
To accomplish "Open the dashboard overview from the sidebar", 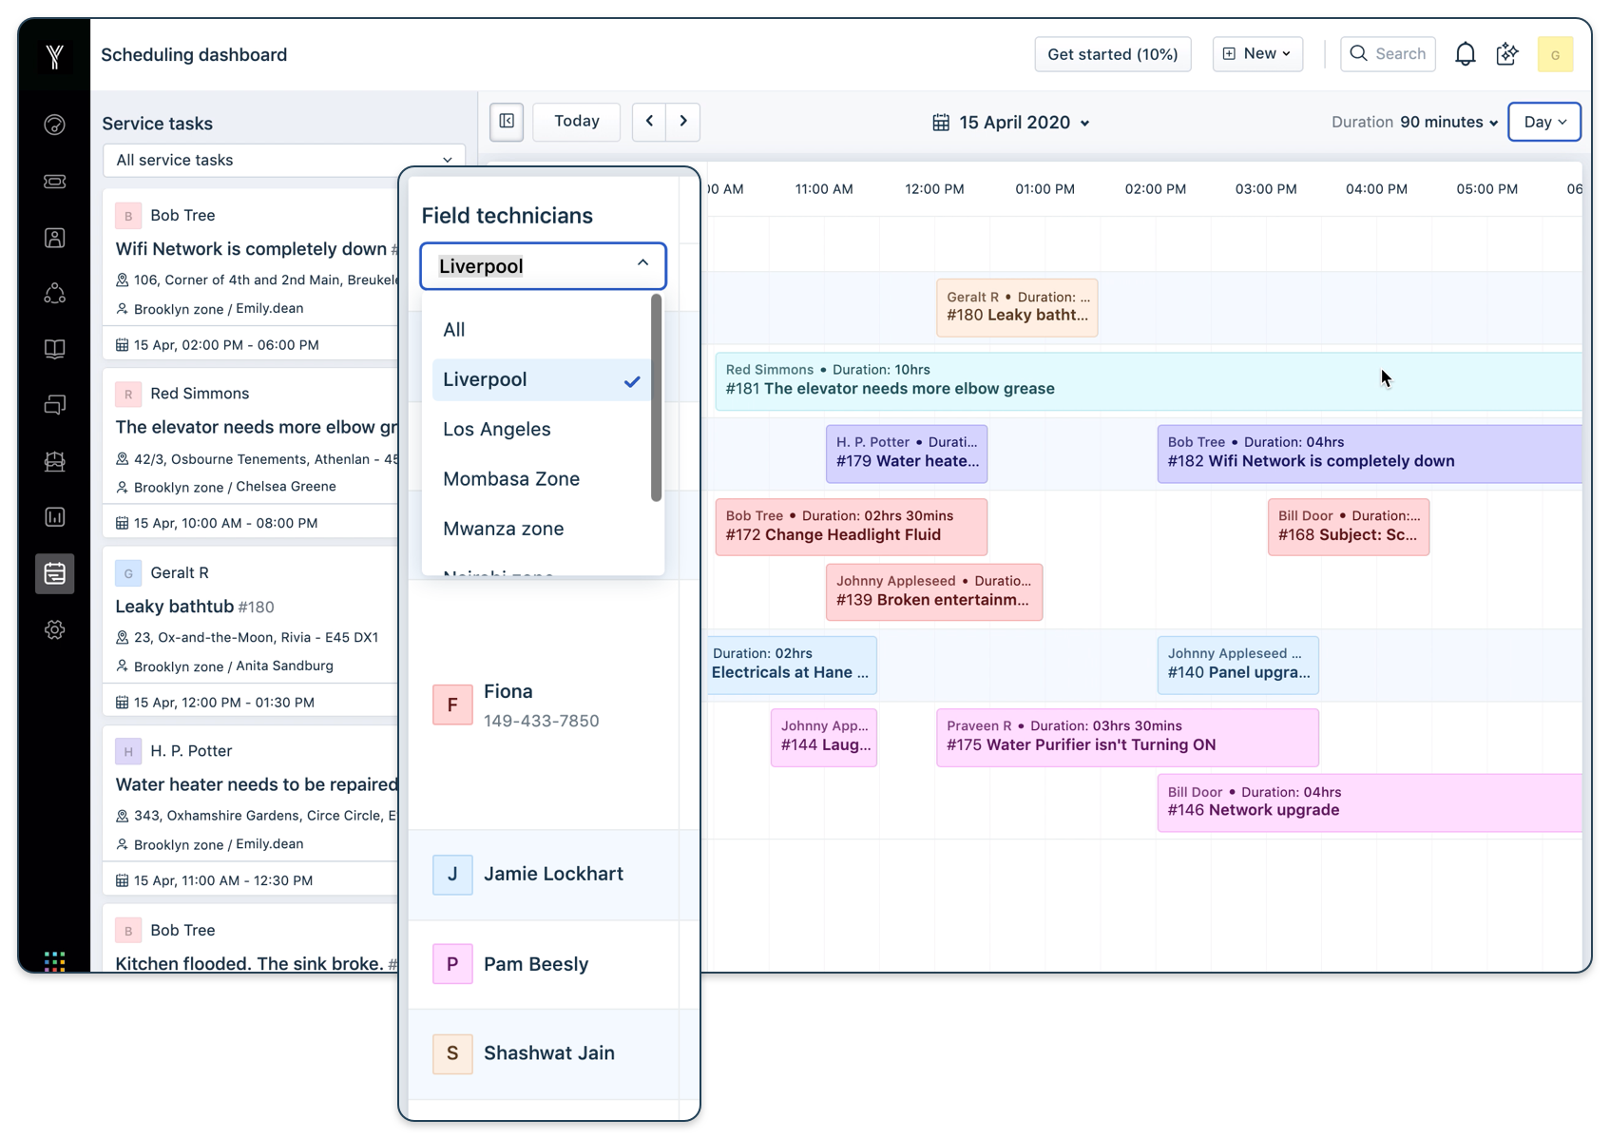I will coord(54,125).
